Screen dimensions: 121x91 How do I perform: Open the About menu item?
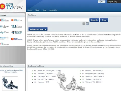tap(37, 10)
